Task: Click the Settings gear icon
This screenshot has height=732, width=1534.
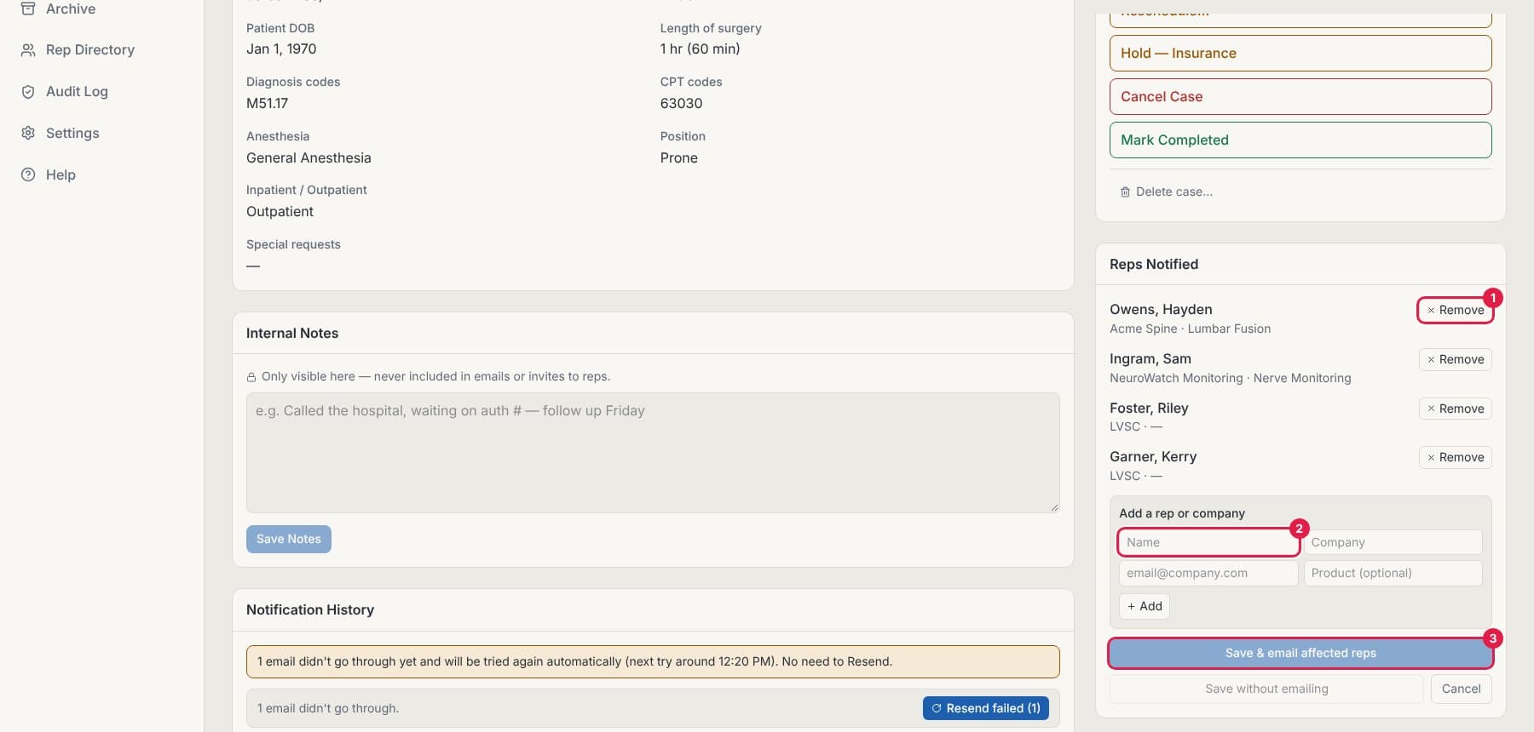Action: 28,134
